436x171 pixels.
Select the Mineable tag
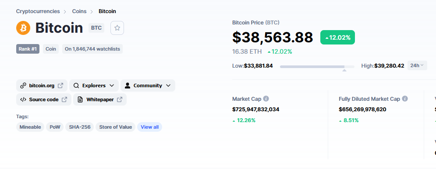pyautogui.click(x=30, y=127)
